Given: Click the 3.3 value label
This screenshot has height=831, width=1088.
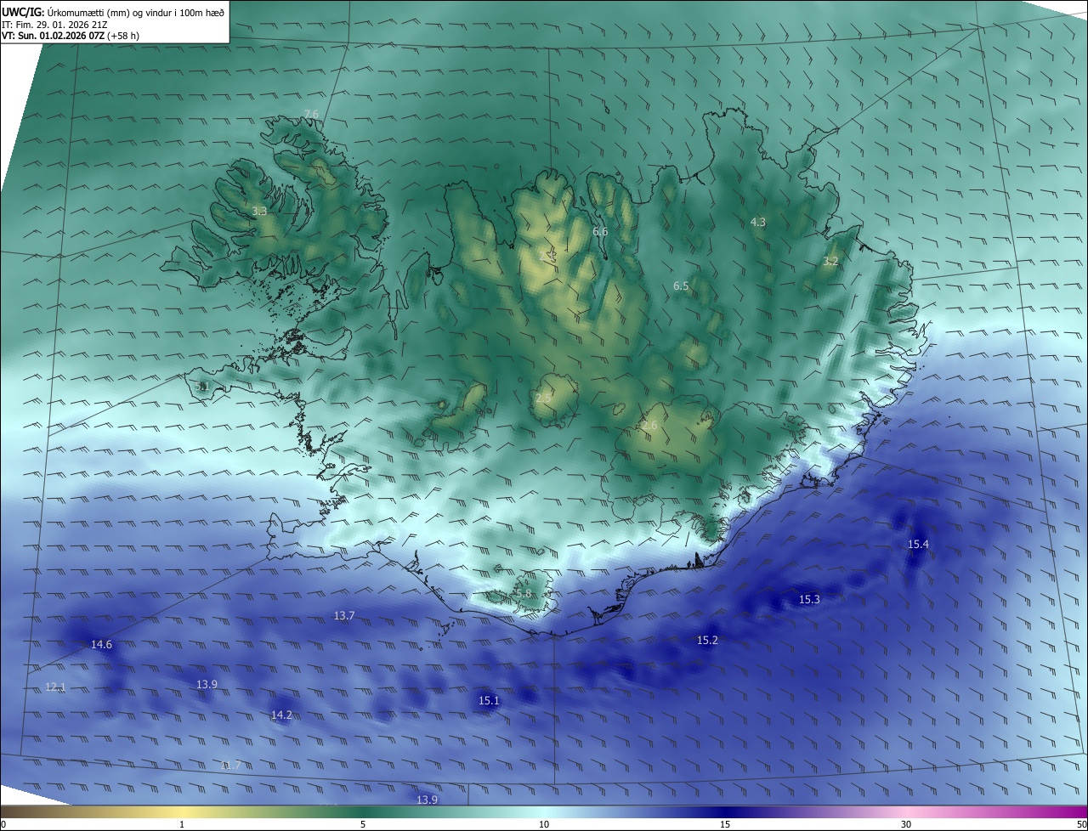Looking at the screenshot, I should [259, 211].
